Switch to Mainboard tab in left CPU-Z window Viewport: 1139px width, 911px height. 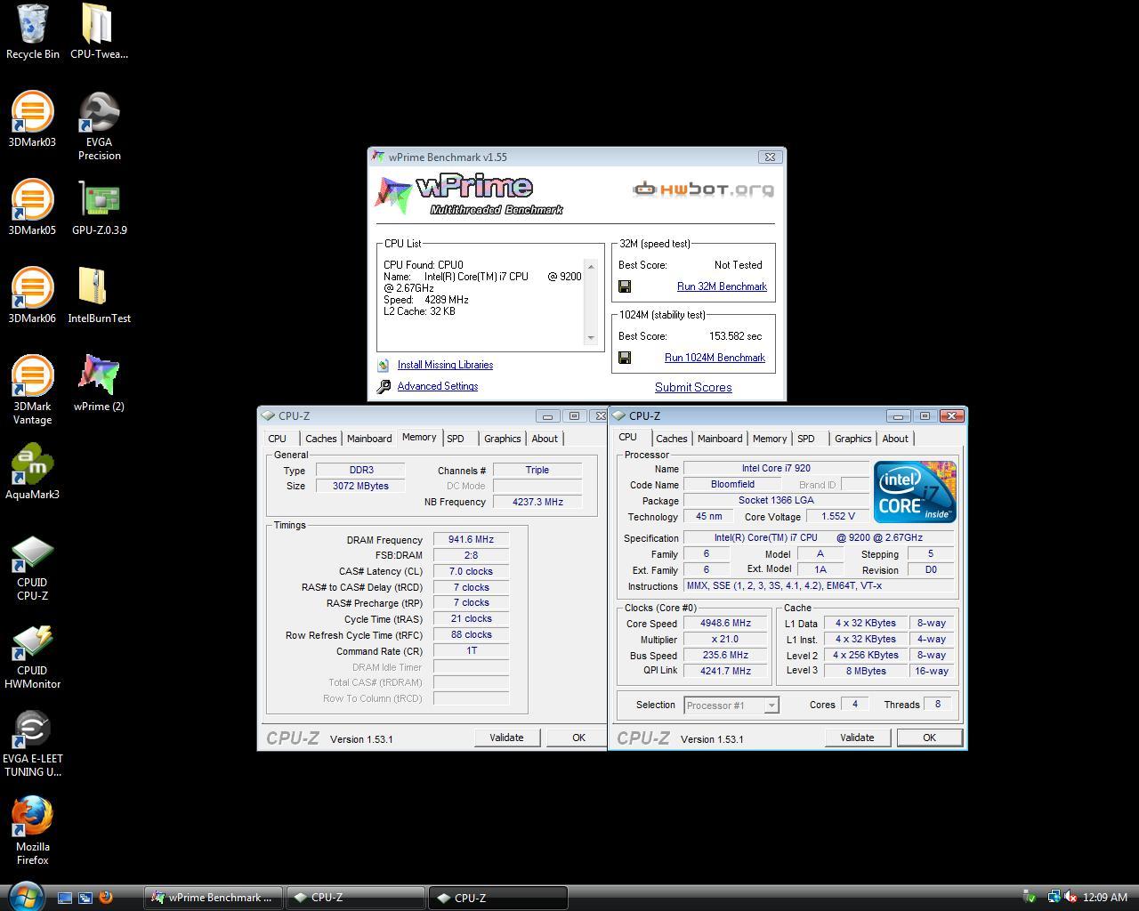tap(368, 439)
